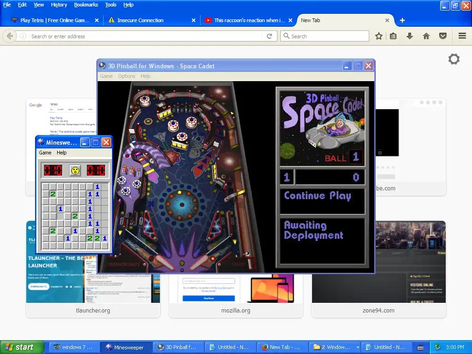Open the tlauncher.org tile
Image resolution: width=472 pixels, height=354 pixels.
93,269
